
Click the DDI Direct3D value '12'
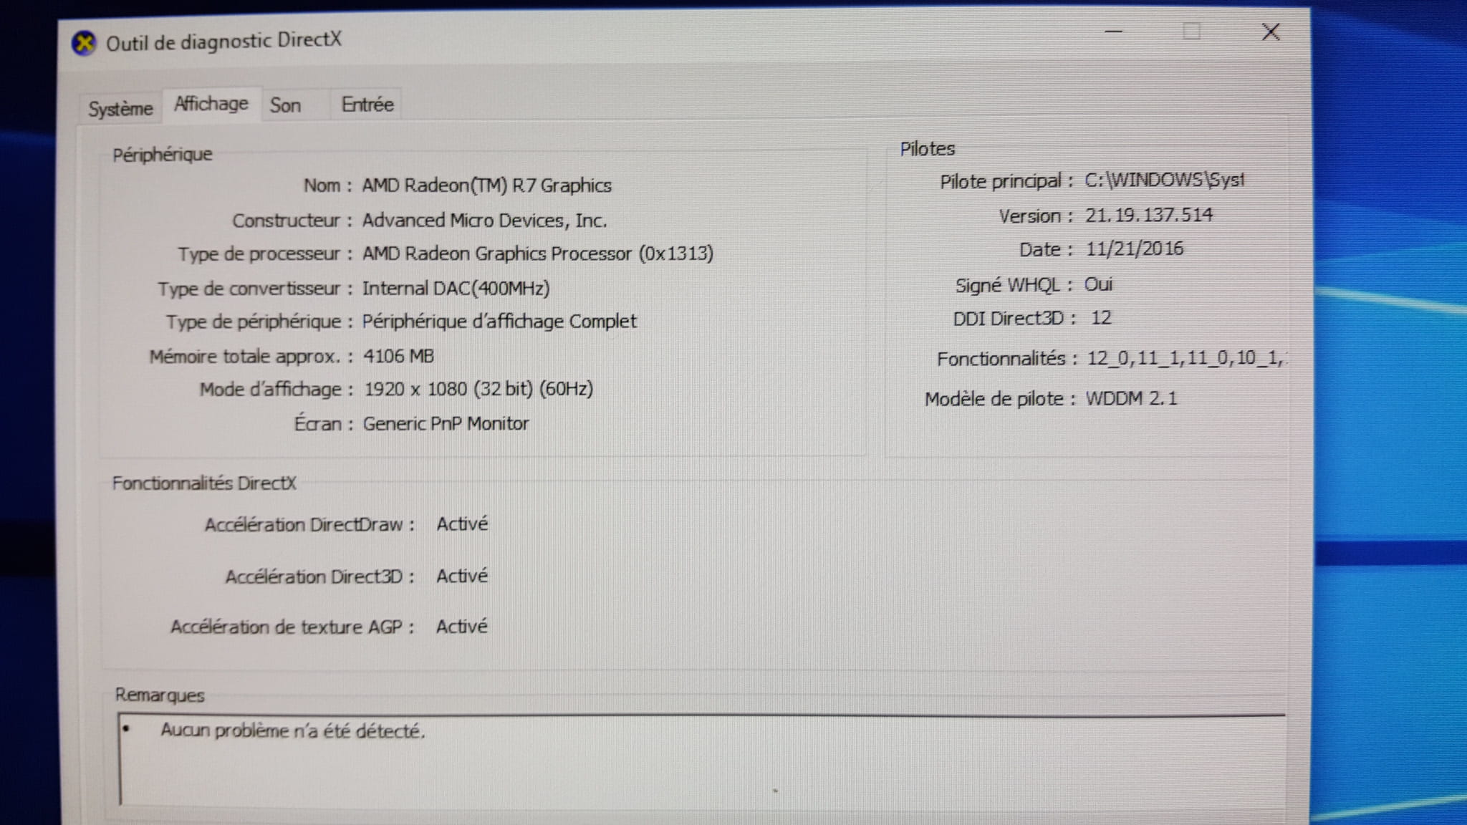[1101, 318]
